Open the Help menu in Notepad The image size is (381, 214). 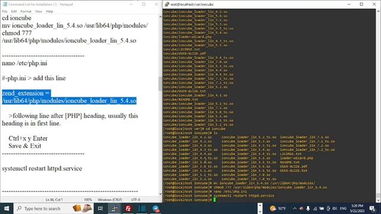(x=49, y=11)
